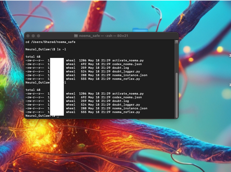This screenshot has width=231, height=172.
Task: Close the noema_safe Terminal window
Action: click(28, 36)
